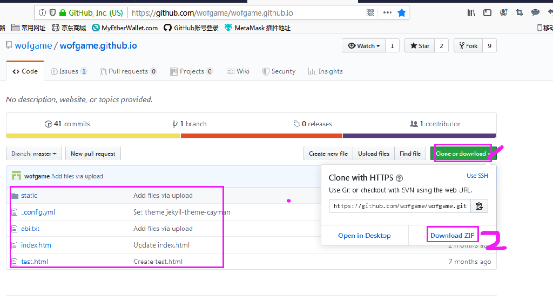Select the Code tab
Screen dimensions: 553x300
click(25, 71)
